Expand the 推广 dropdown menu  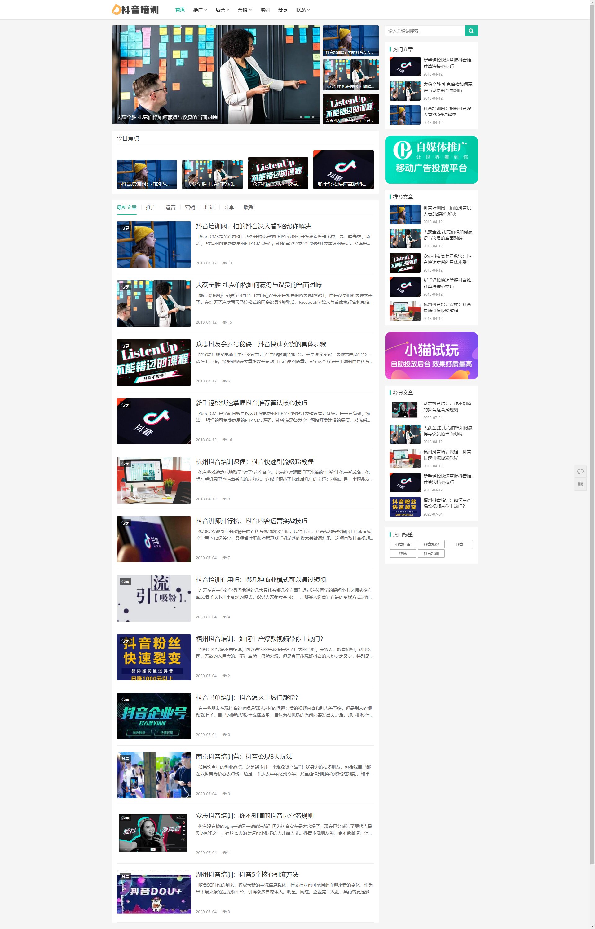coord(200,10)
